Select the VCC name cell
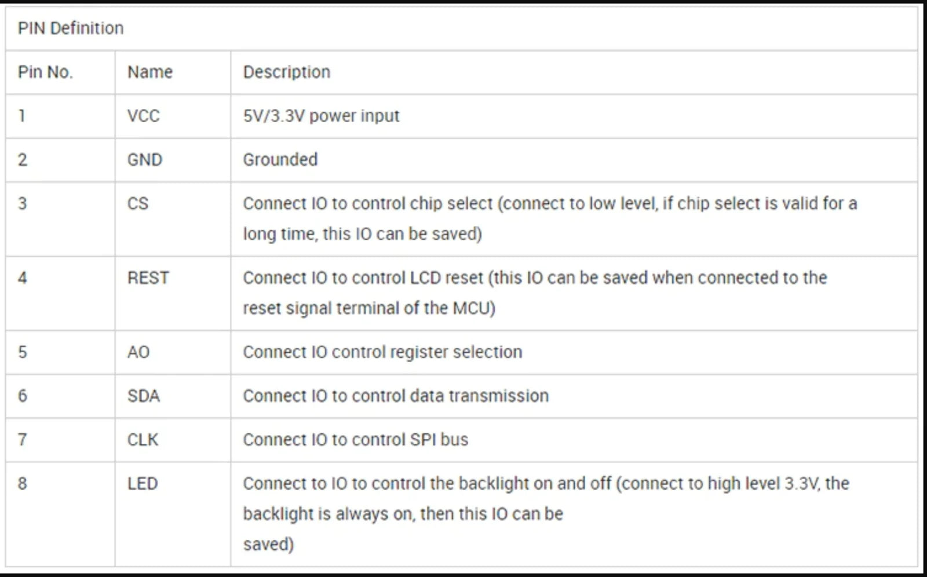The image size is (927, 577). pos(143,116)
